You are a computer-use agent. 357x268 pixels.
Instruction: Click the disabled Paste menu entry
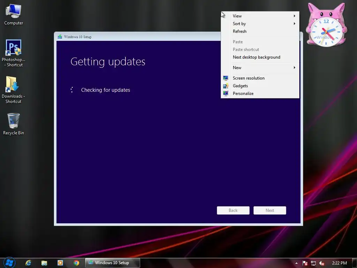260,42
